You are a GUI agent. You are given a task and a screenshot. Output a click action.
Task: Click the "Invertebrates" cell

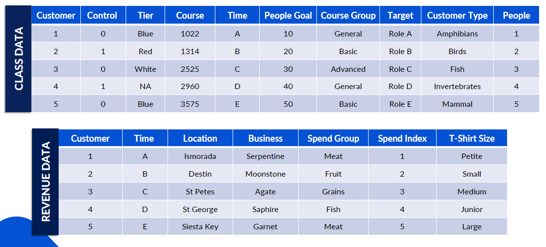coord(457,87)
